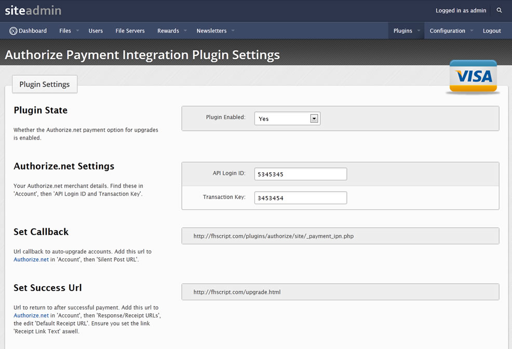Expand the Files menu arrow
This screenshot has width=512, height=349.
pyautogui.click(x=77, y=31)
